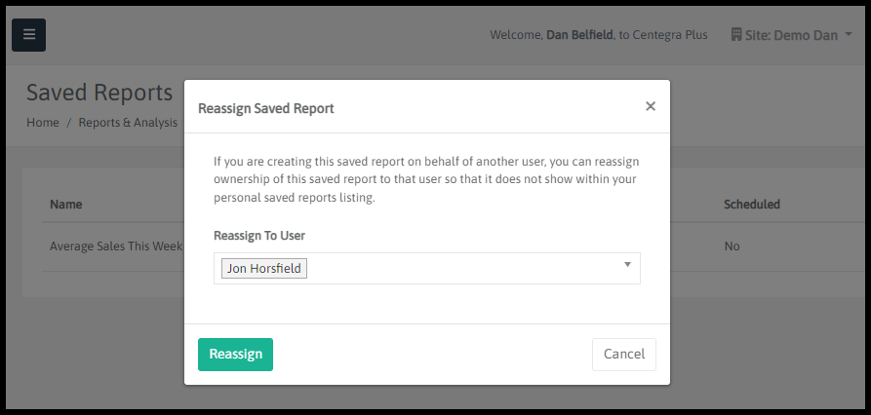Viewport: 871px width, 415px height.
Task: Select the Average Sales This Week report
Action: 115,246
